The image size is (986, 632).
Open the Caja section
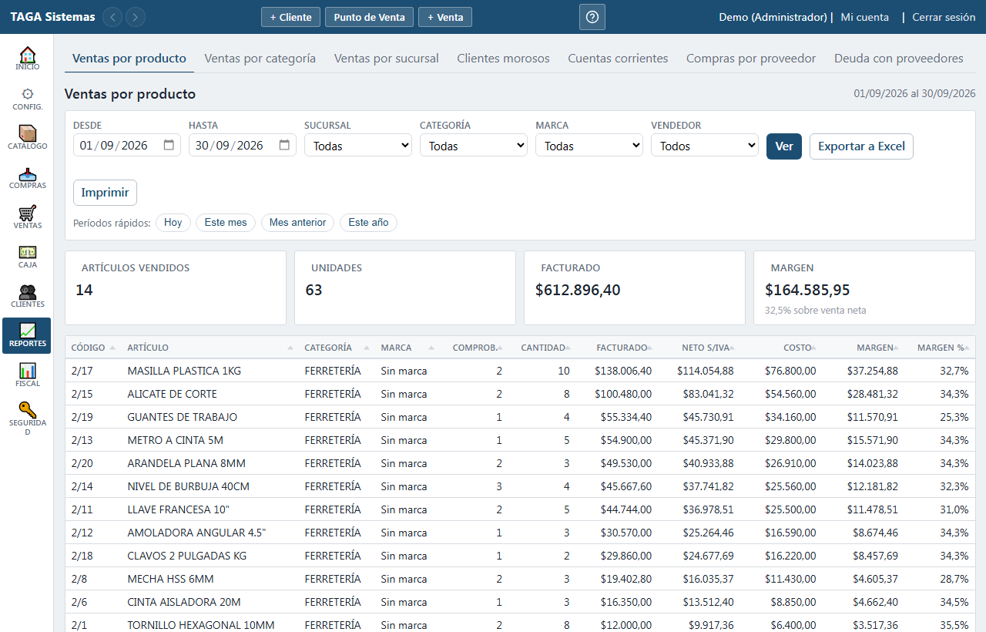pyautogui.click(x=27, y=257)
